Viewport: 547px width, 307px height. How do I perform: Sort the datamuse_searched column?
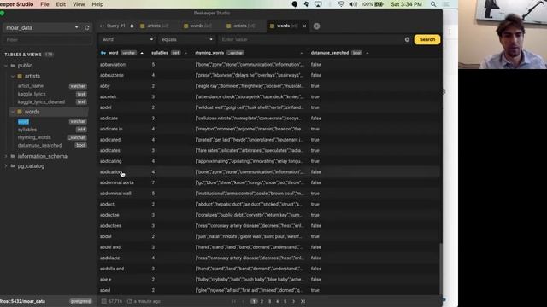pos(367,53)
